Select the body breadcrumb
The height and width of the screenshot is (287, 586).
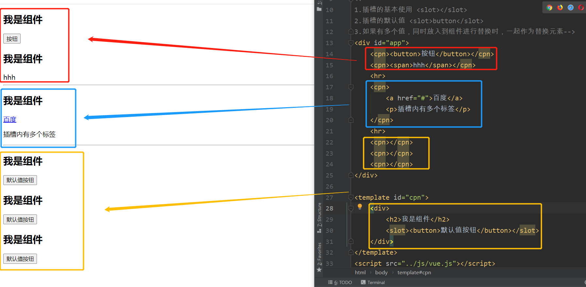tap(381, 272)
